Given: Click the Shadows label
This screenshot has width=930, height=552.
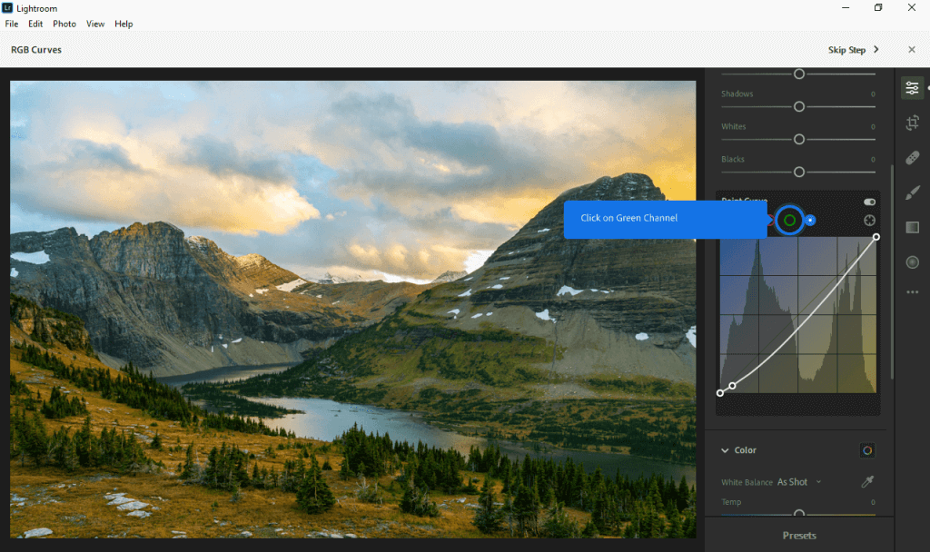Looking at the screenshot, I should [x=737, y=94].
